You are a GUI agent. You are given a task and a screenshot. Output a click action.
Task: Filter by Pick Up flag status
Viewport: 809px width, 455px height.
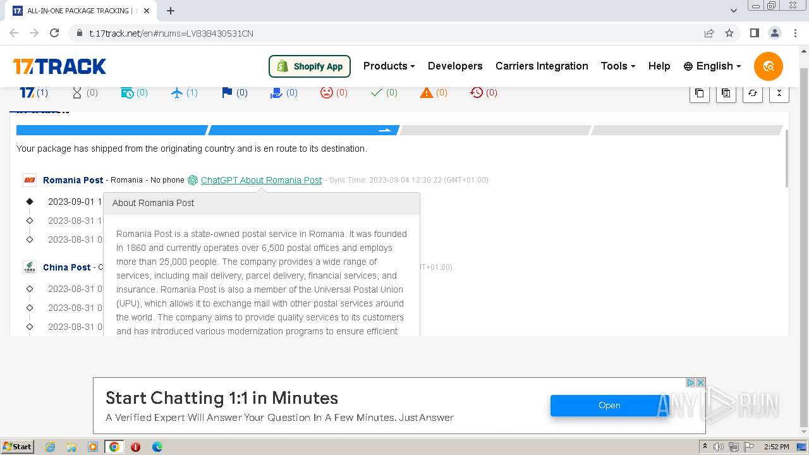tap(234, 93)
